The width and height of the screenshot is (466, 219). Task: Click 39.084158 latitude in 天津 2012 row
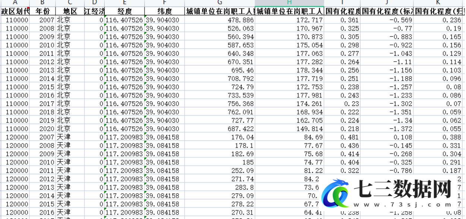pos(164,179)
